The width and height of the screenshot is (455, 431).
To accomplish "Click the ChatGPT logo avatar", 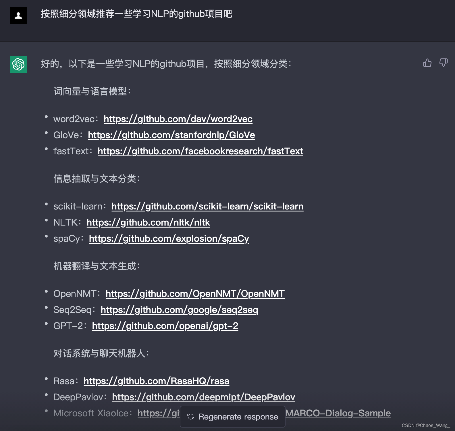I will click(x=18, y=64).
